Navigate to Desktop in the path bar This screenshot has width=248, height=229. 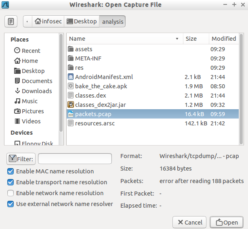[x=82, y=21]
